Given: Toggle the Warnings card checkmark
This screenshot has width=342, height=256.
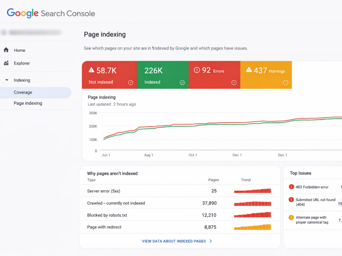Looking at the screenshot, I should (x=286, y=82).
